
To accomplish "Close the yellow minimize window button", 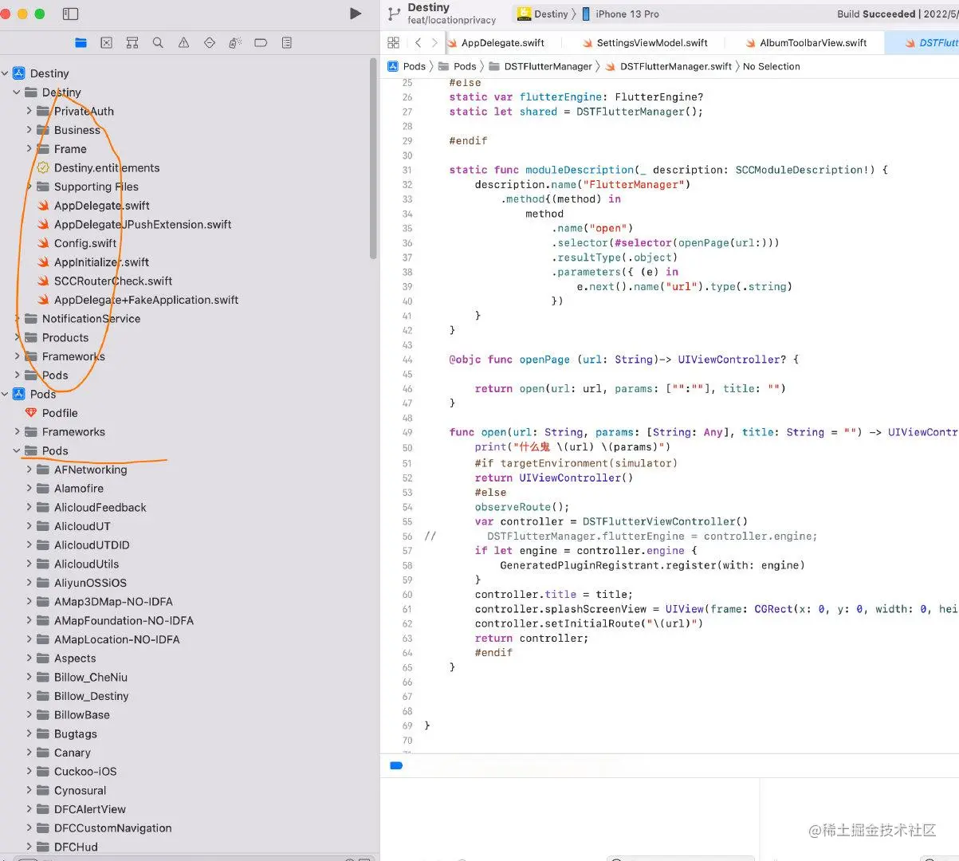I will tap(22, 14).
